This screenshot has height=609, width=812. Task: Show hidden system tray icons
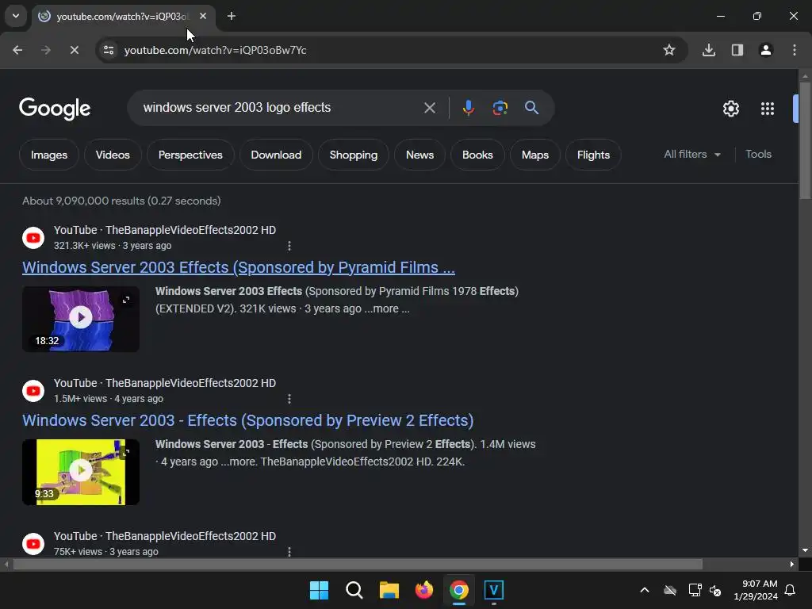[x=644, y=590]
